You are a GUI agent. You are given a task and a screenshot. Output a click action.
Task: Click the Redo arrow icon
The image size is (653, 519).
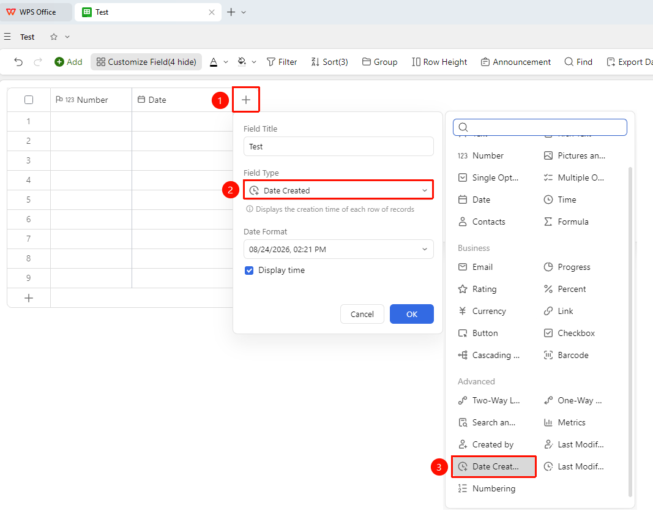tap(38, 62)
